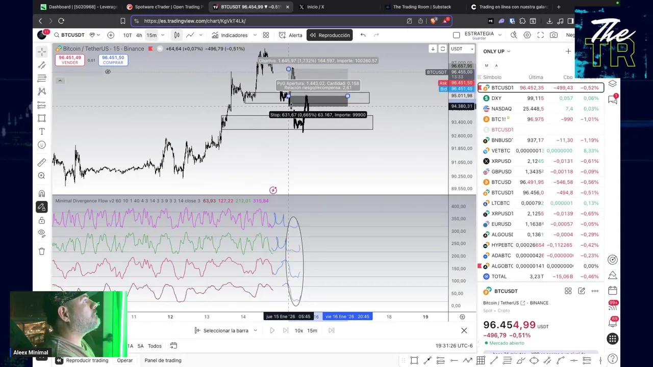The height and width of the screenshot is (367, 653).
Task: Select the rectangle shapes tool
Action: pyautogui.click(x=42, y=118)
